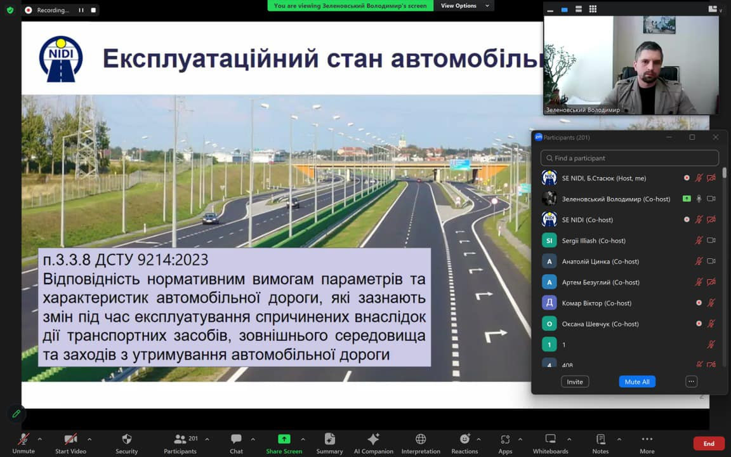Open the Whiteboards icon
Screen dimensions: 731x457
(550, 439)
